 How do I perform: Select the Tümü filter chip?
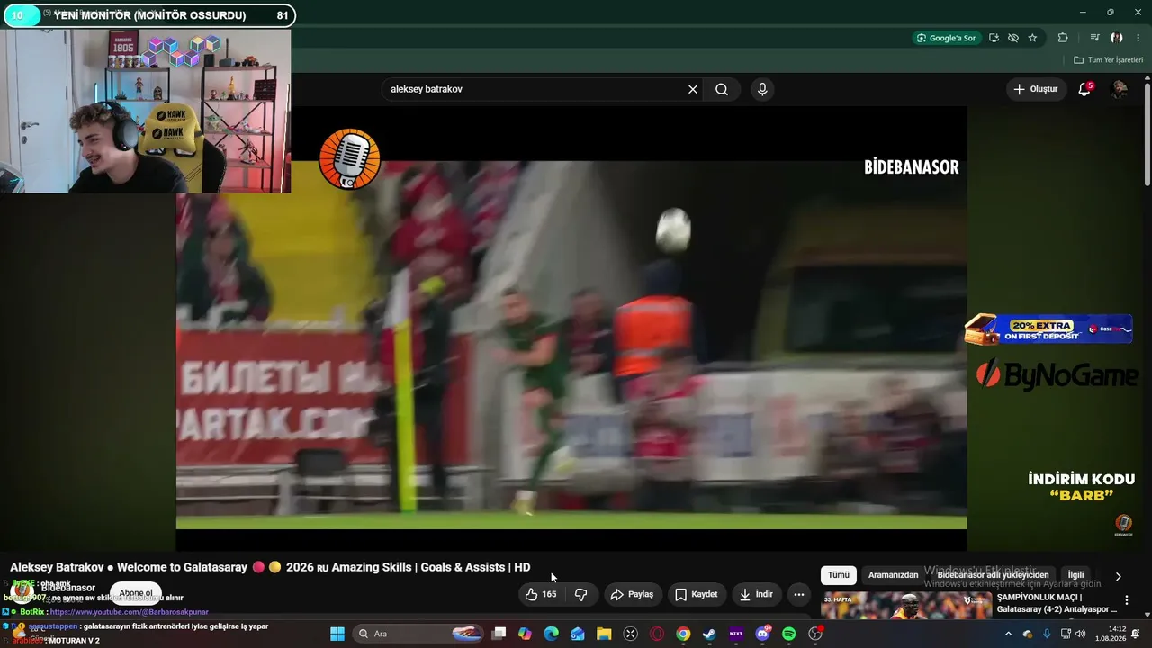839,575
